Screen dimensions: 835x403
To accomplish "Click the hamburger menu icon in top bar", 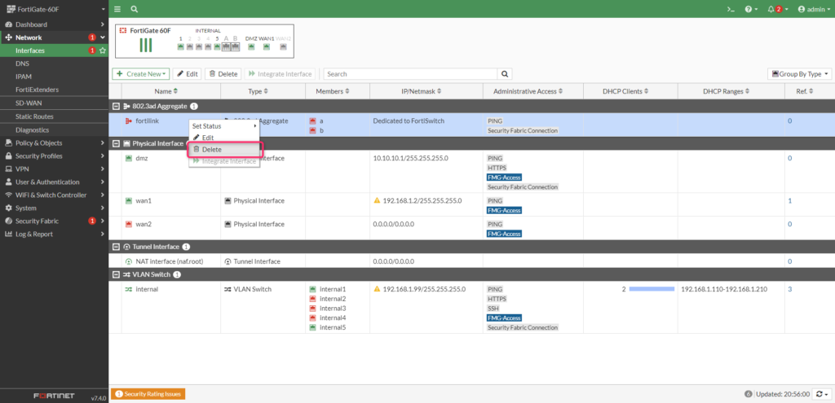I will [117, 9].
